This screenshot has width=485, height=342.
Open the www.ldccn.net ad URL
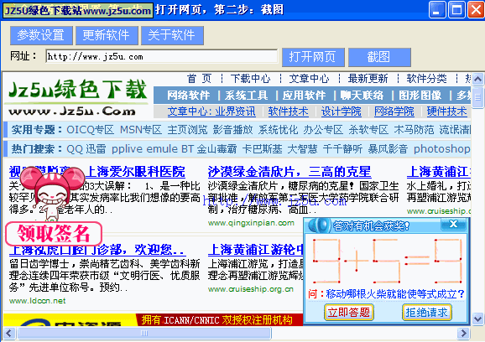pyautogui.click(x=38, y=301)
